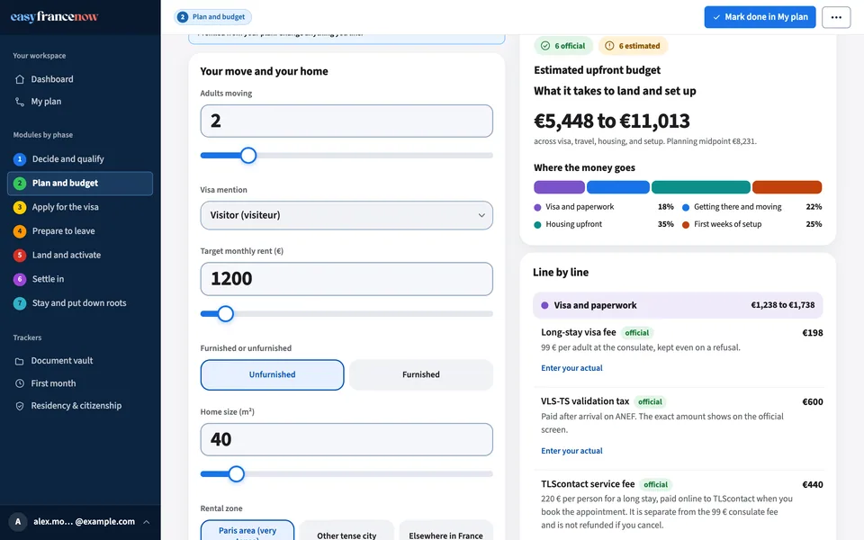Click the 6 official badge

(563, 46)
